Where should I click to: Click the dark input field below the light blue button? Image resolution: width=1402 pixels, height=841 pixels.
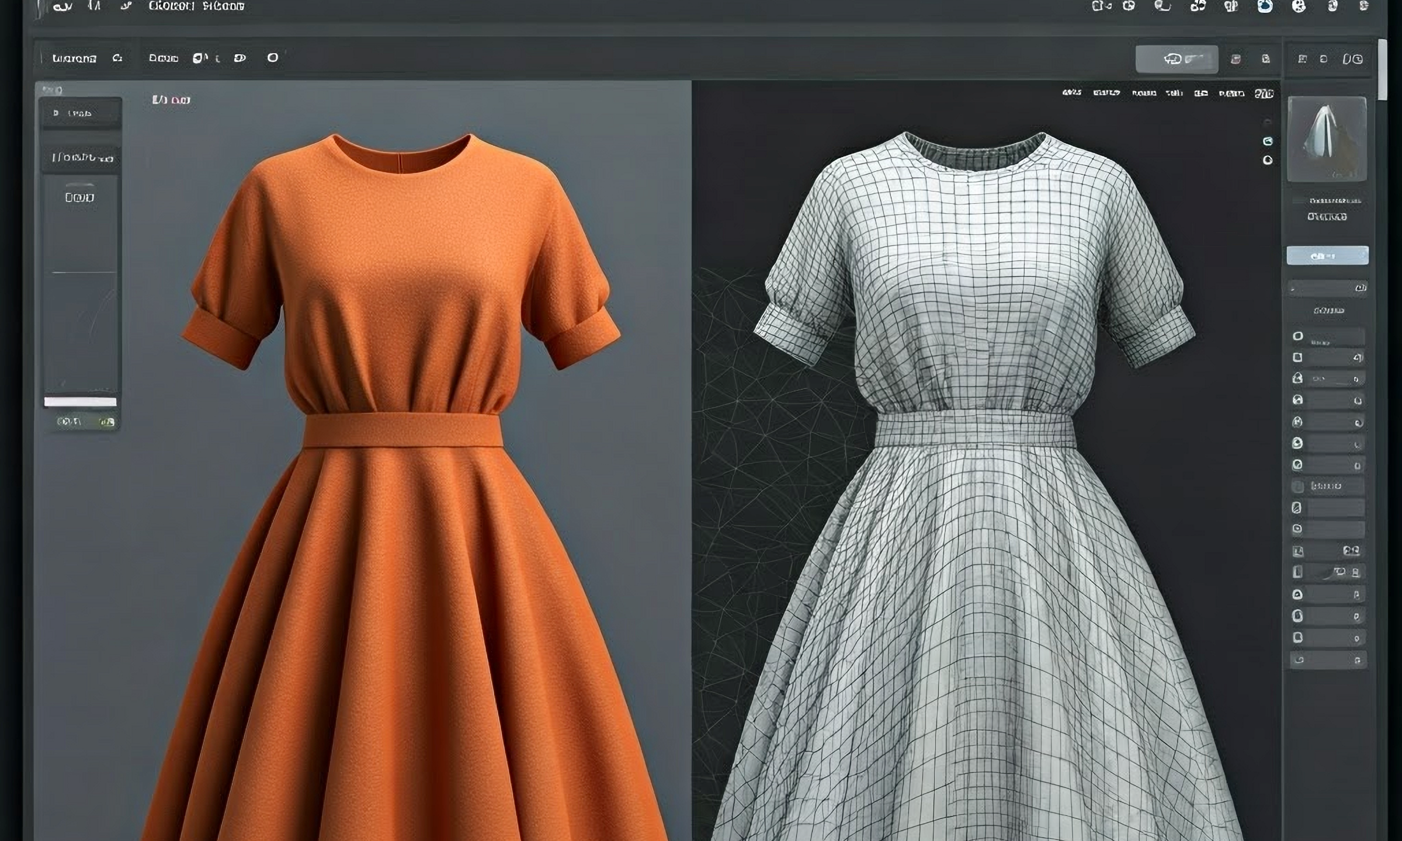1327,287
